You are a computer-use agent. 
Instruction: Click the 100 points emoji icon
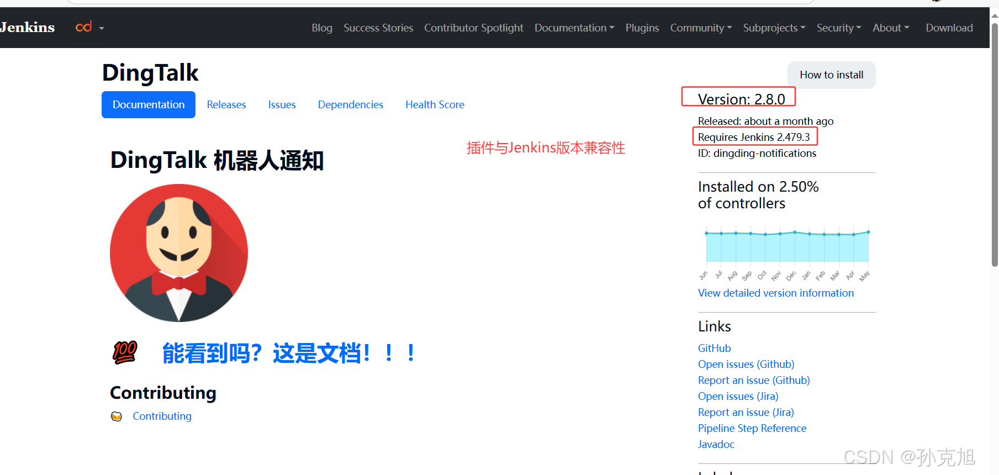tap(125, 352)
